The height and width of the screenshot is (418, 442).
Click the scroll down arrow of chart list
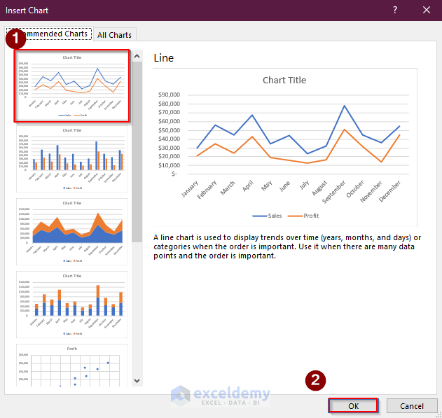click(137, 380)
